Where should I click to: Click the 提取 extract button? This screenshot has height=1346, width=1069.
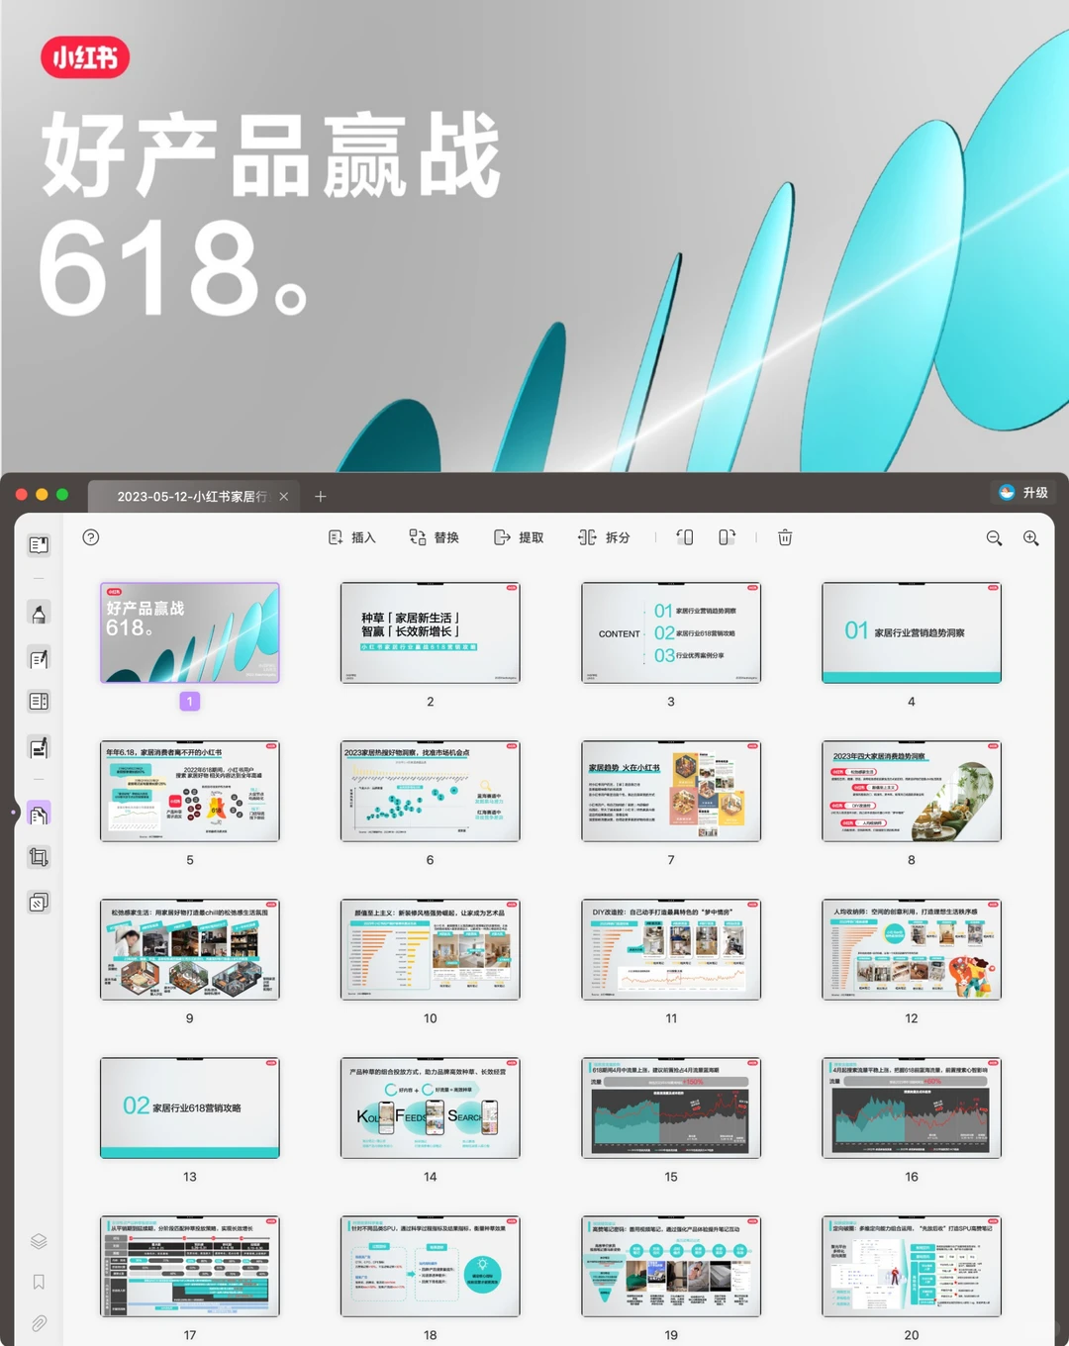click(519, 537)
